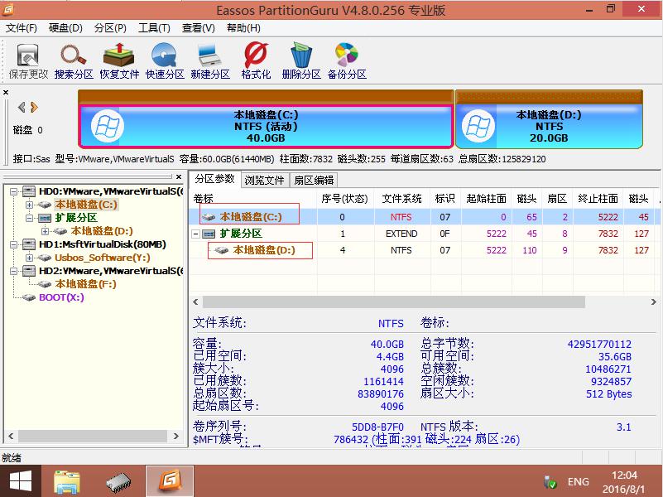
Task: Click the 搜索分区 magnifier icon
Action: point(74,61)
